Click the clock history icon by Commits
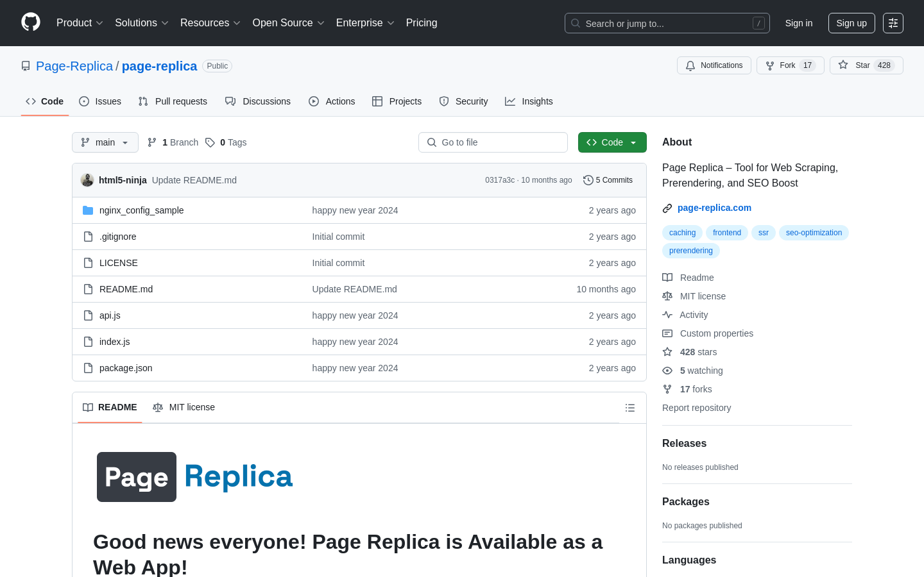 click(x=588, y=180)
